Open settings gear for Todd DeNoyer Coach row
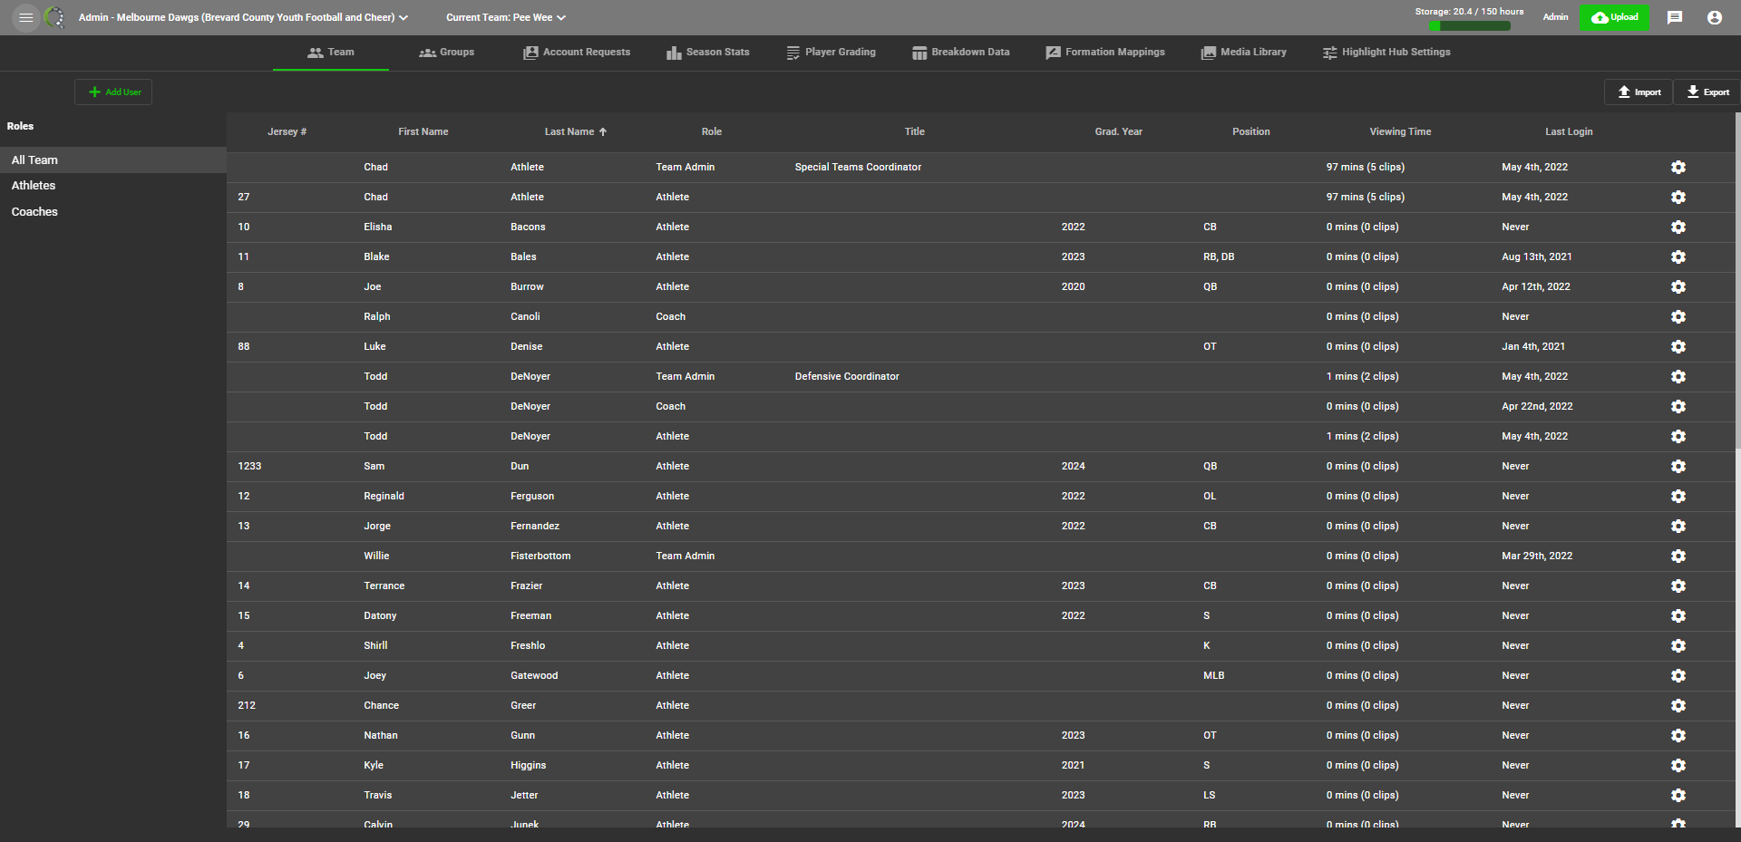1741x842 pixels. (1678, 406)
